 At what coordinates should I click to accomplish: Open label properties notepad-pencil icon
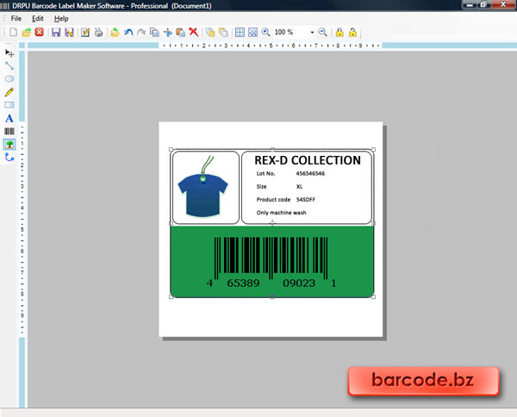[85, 32]
